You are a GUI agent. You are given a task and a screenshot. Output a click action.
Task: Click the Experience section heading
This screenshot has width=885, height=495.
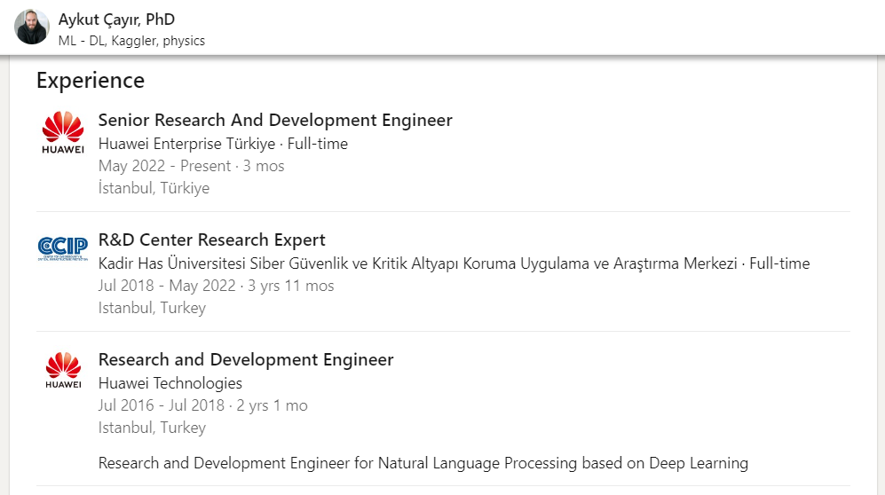click(x=90, y=80)
